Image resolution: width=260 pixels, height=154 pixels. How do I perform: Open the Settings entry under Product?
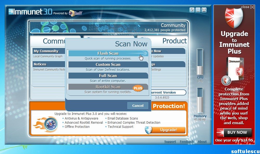click(156, 69)
